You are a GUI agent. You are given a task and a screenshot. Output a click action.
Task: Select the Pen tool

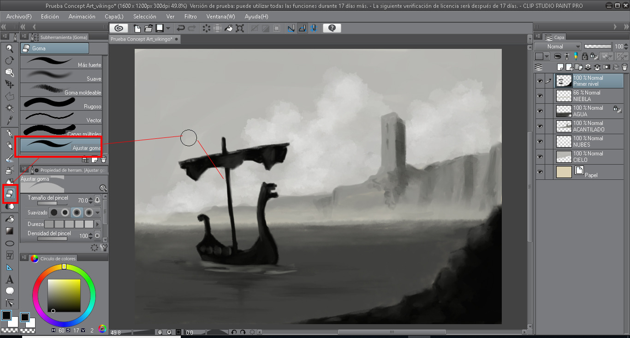click(x=9, y=134)
